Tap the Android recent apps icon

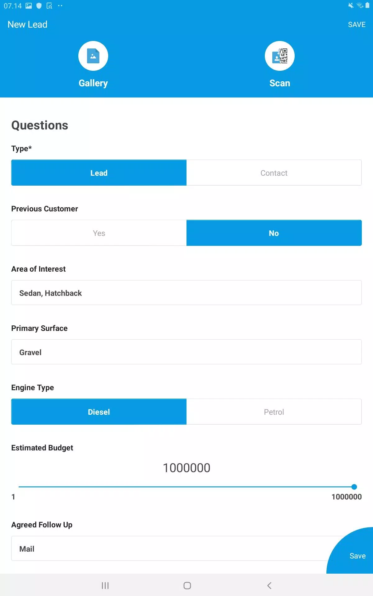(105, 585)
